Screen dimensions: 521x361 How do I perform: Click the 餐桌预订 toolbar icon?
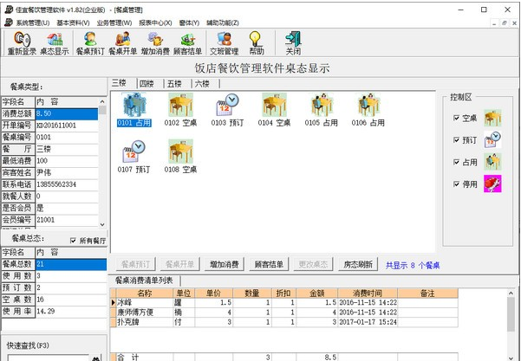89,43
